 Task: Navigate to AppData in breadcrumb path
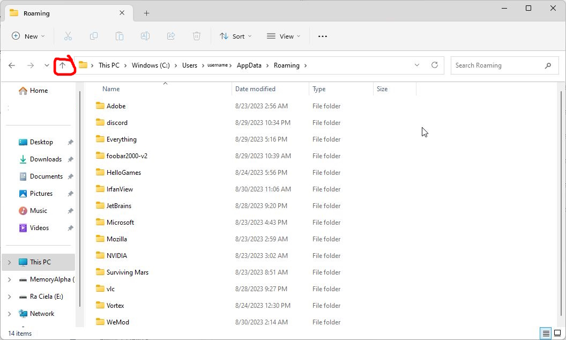coord(249,65)
